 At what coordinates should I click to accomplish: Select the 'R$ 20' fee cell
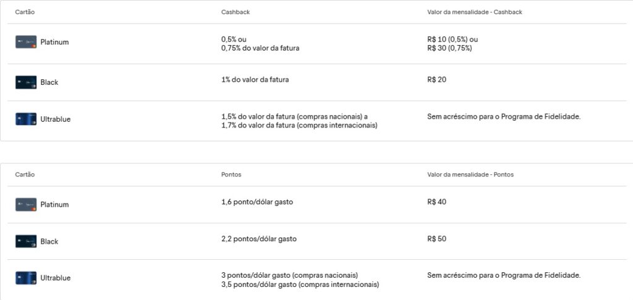[x=436, y=80]
